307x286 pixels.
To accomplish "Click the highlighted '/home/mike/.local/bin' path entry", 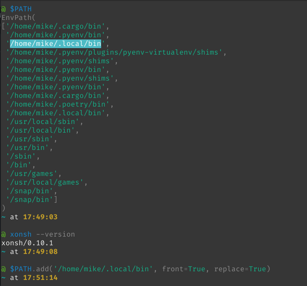I will (x=56, y=44).
